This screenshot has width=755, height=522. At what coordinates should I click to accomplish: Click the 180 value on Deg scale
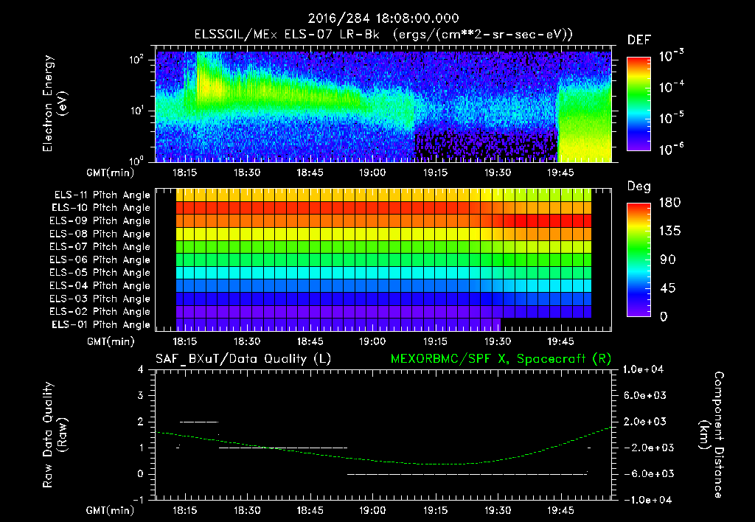tap(669, 203)
